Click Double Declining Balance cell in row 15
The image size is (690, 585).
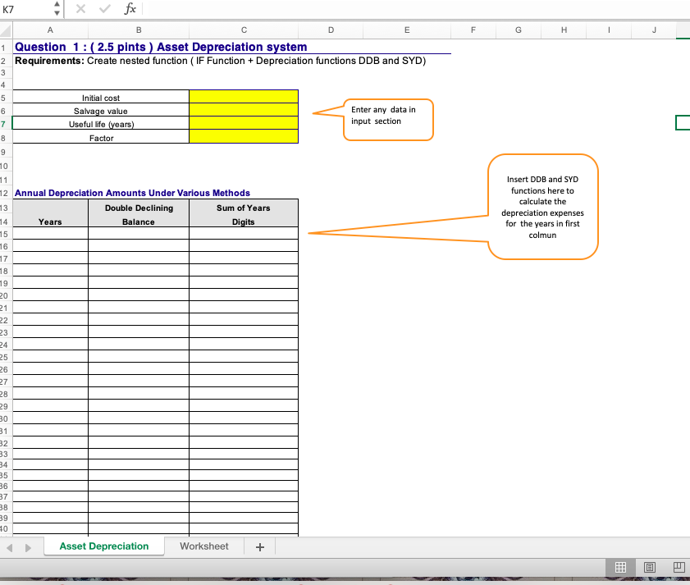[x=139, y=233]
